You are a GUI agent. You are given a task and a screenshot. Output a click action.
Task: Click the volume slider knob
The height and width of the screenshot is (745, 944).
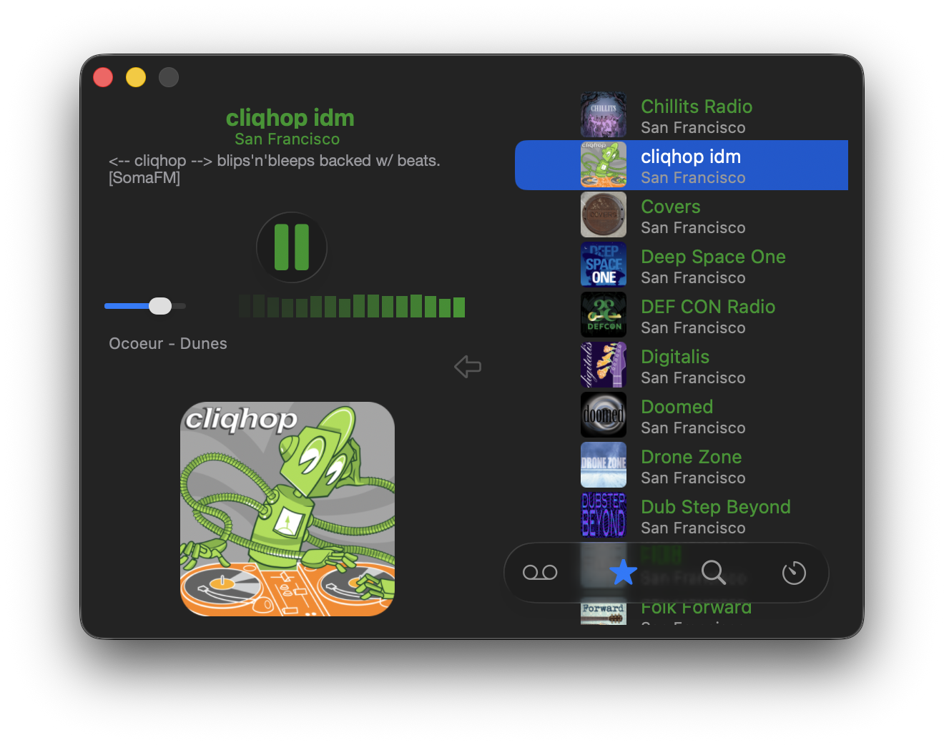point(160,306)
